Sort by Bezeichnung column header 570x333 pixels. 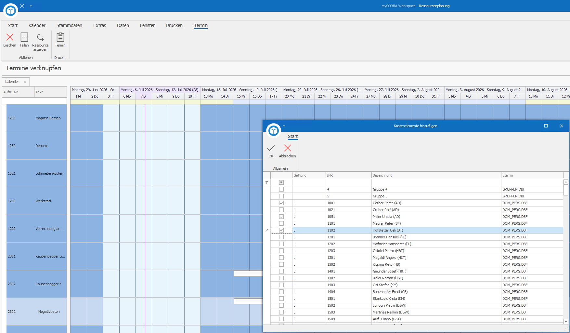point(436,175)
